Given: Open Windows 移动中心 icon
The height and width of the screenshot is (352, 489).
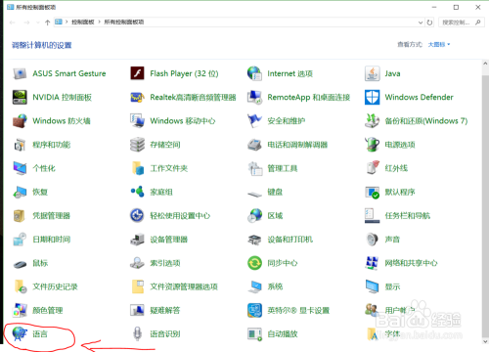Looking at the screenshot, I should tap(137, 121).
